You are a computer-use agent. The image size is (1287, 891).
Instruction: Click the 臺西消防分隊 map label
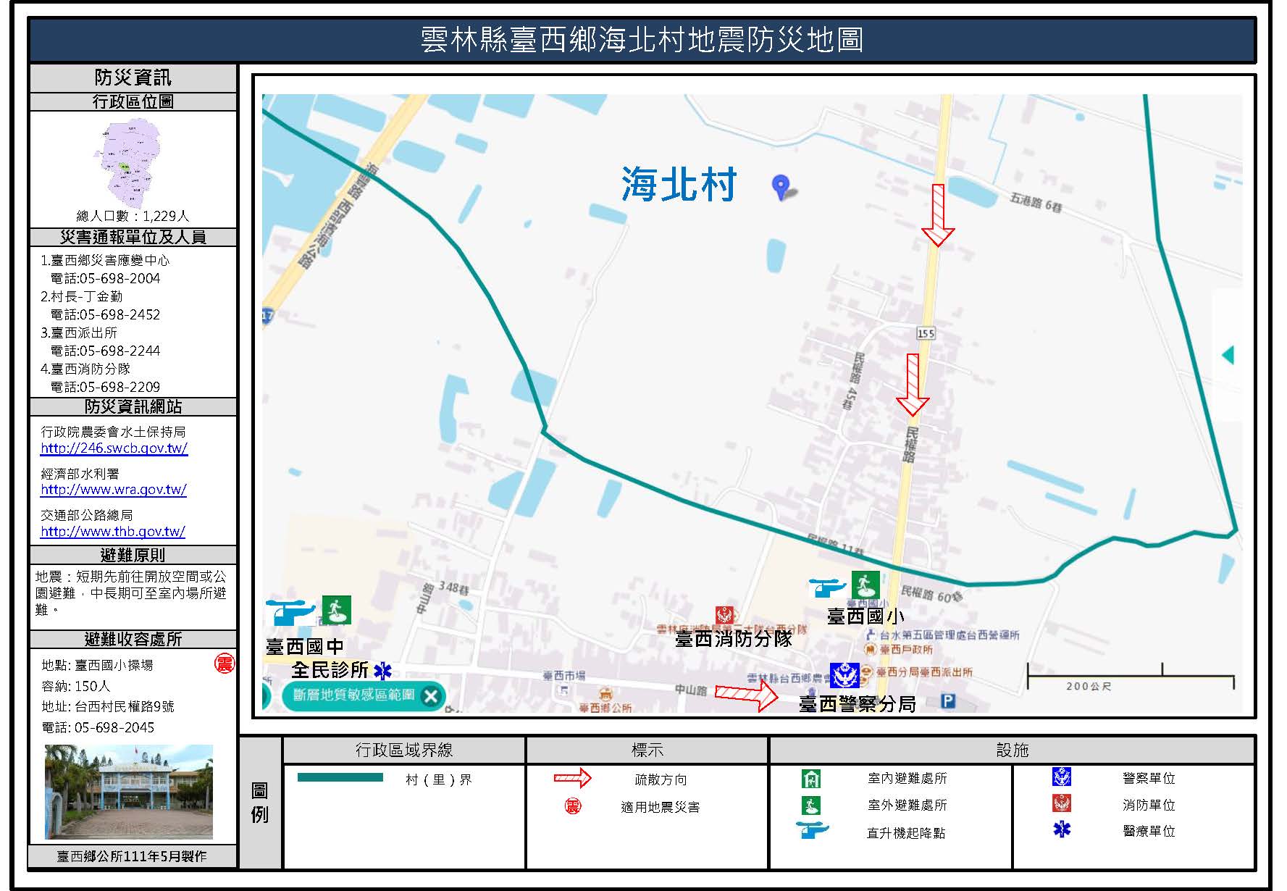pyautogui.click(x=734, y=639)
